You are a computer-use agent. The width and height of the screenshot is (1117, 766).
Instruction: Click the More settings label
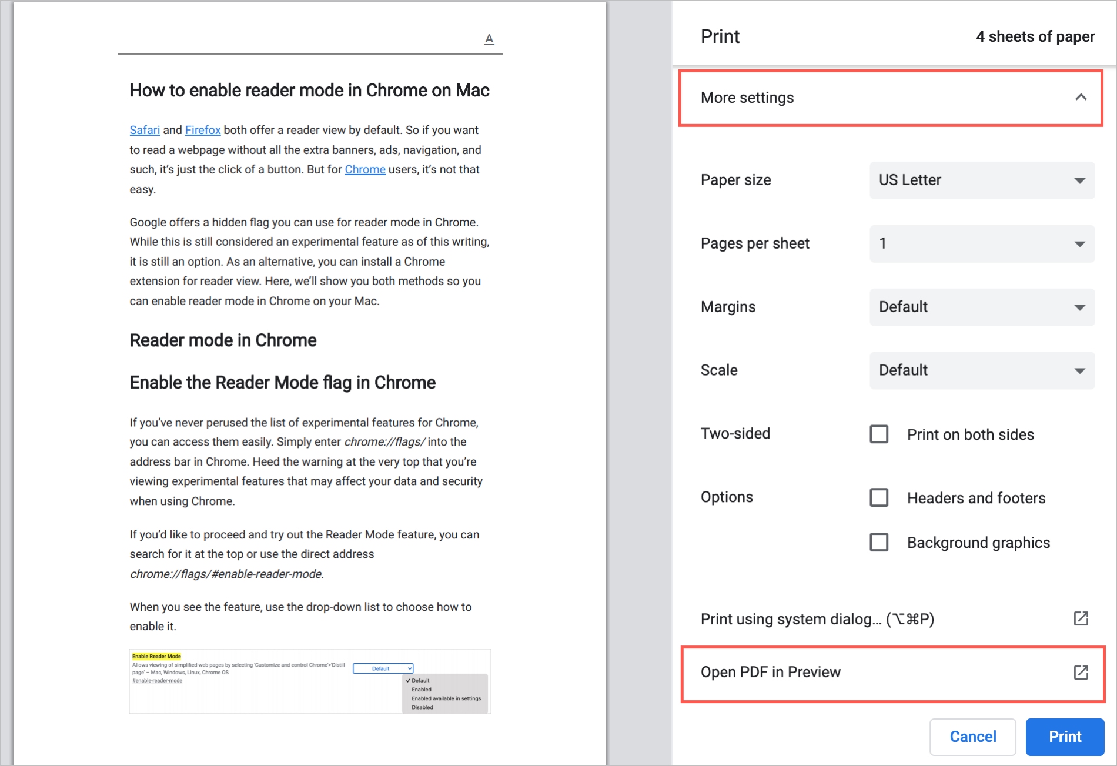pyautogui.click(x=747, y=98)
